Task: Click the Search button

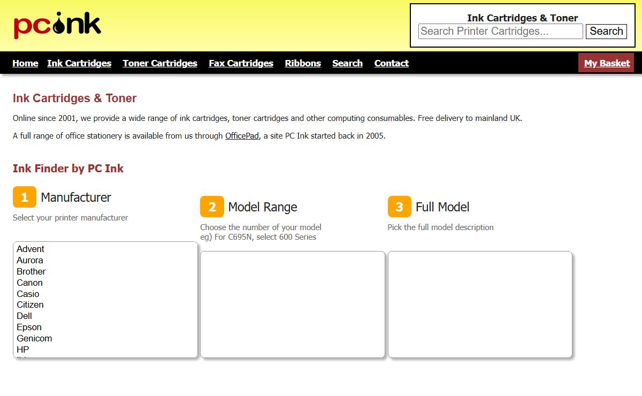Action: [x=606, y=31]
